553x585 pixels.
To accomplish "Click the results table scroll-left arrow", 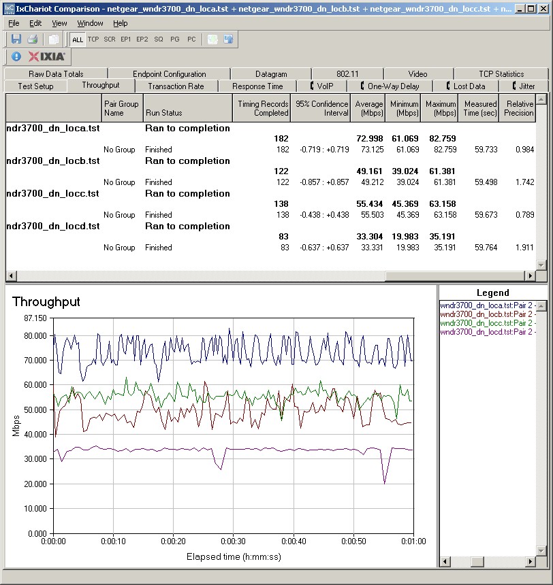I will (11, 276).
